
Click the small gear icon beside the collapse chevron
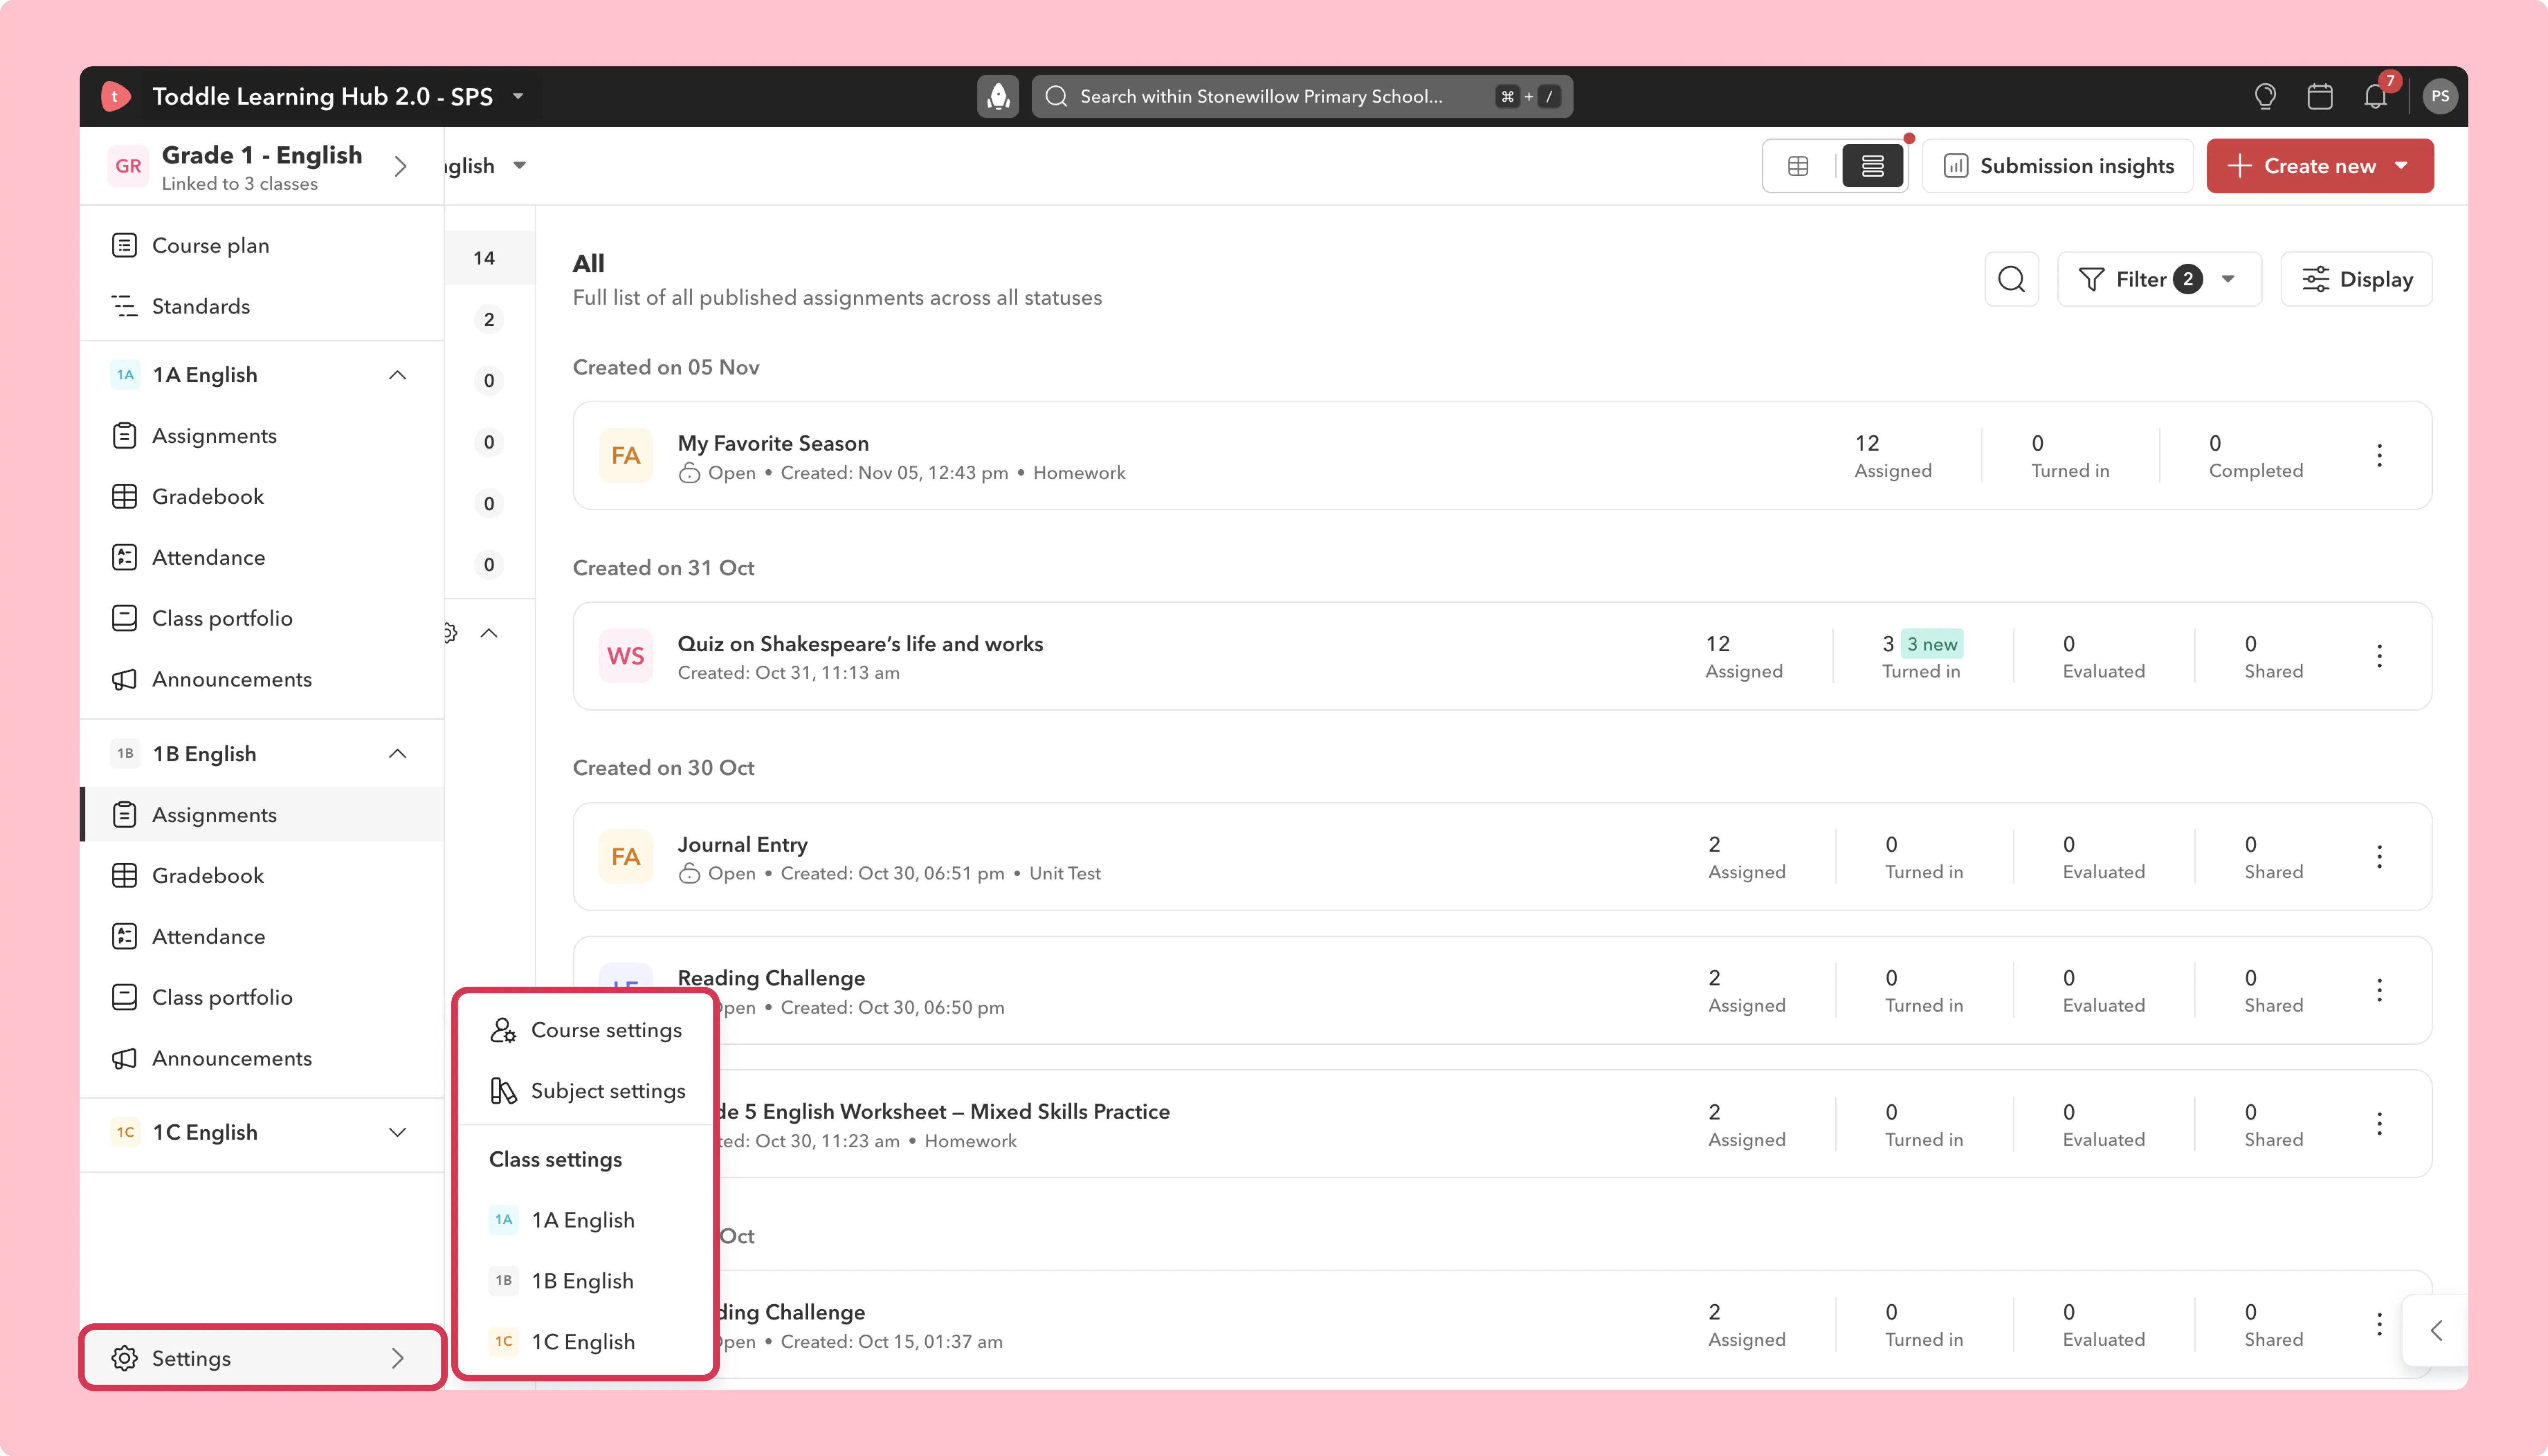[x=450, y=633]
